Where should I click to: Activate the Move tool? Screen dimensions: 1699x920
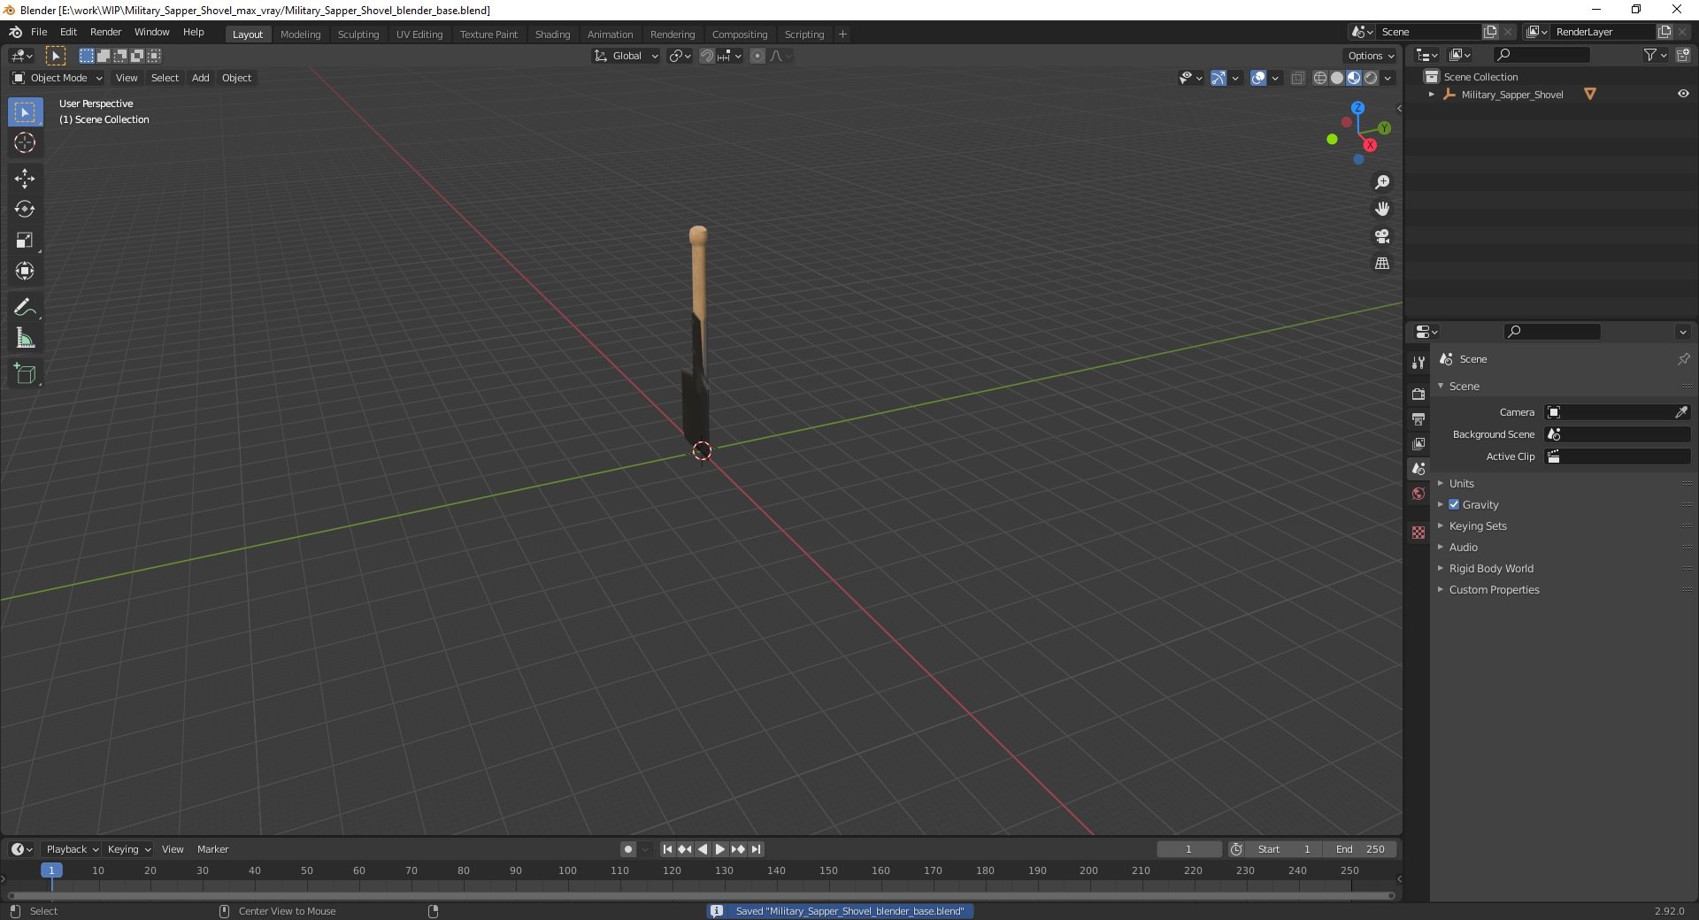click(25, 179)
